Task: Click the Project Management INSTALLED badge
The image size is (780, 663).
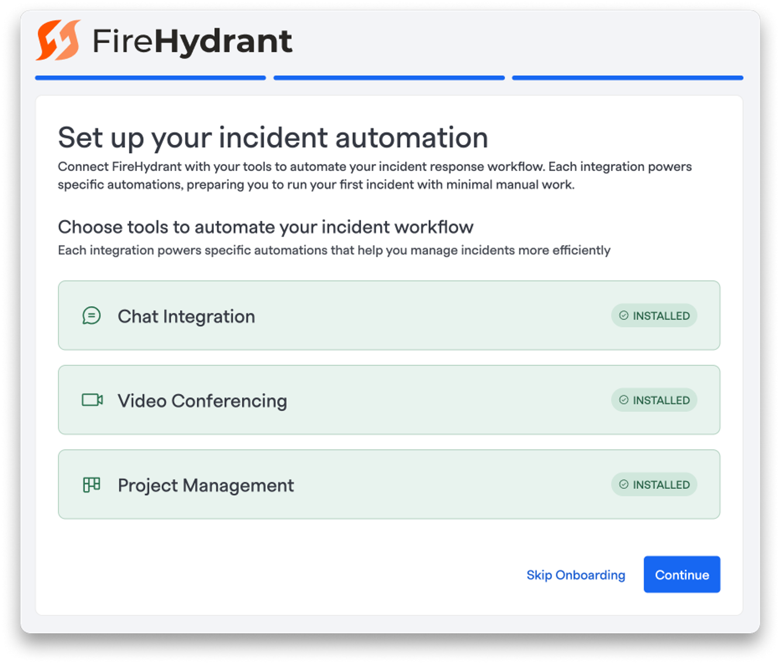Action: point(654,484)
